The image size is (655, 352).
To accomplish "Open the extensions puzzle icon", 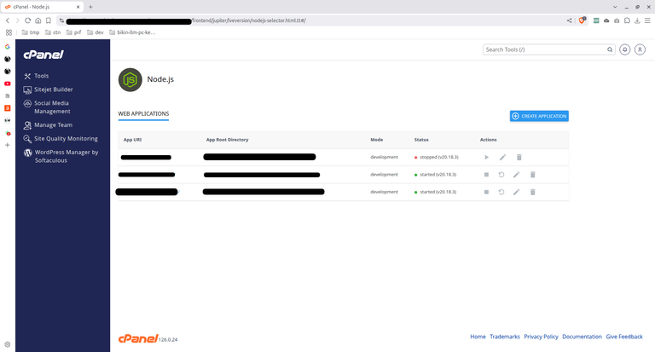I will [627, 20].
